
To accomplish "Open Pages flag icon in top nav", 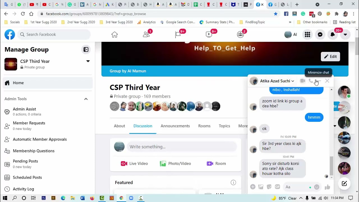I will tap(178, 35).
